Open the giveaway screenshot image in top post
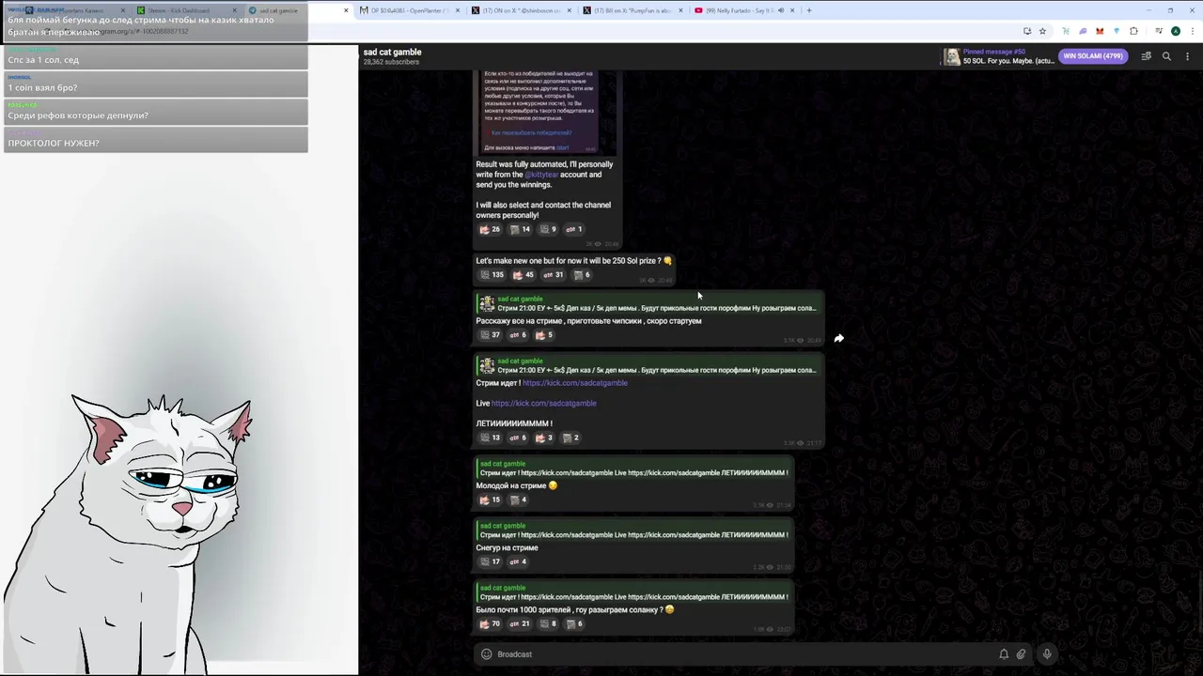Image resolution: width=1203 pixels, height=676 pixels. [546, 112]
